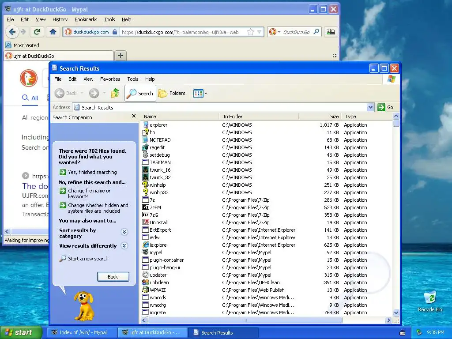The image size is (452, 339).
Task: Open the Mypal URL history dropdown
Action: (x=260, y=32)
